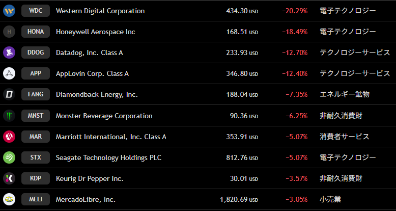396x211 pixels.
Task: Select the 小売業 sector label
Action: click(330, 199)
